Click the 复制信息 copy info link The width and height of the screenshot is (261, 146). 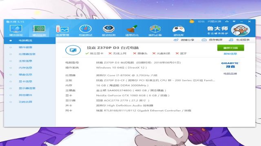[230, 54]
